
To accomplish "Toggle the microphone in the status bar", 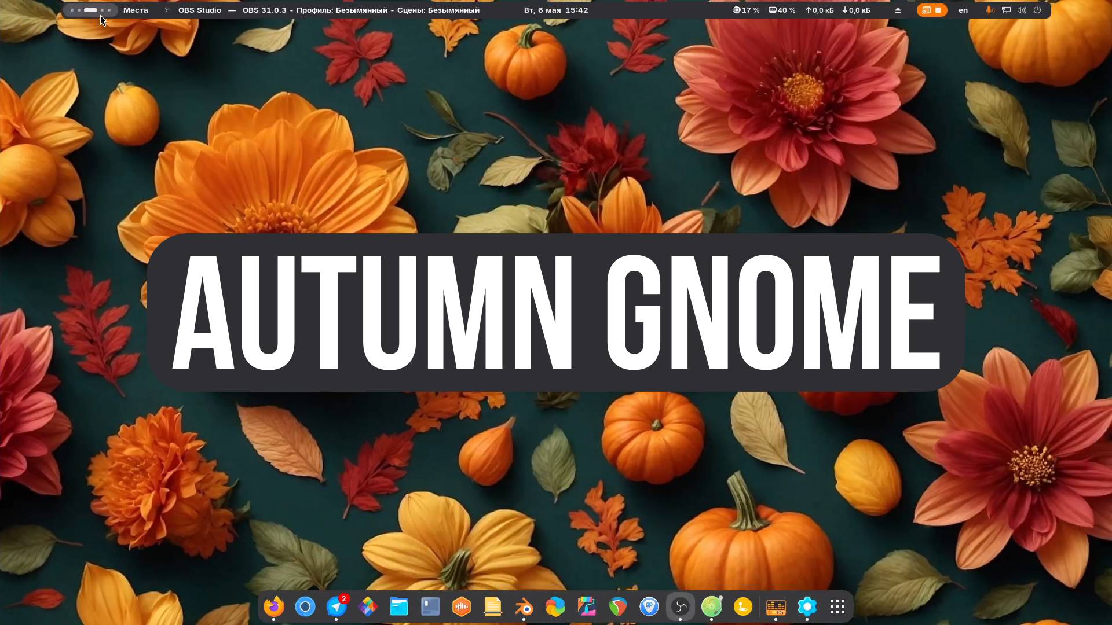I will 990,10.
